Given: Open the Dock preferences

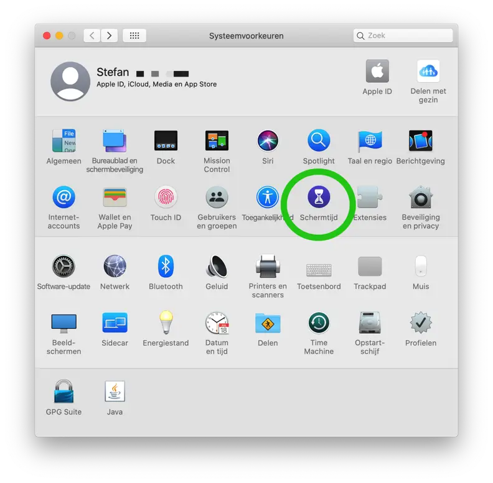Looking at the screenshot, I should click(166, 140).
